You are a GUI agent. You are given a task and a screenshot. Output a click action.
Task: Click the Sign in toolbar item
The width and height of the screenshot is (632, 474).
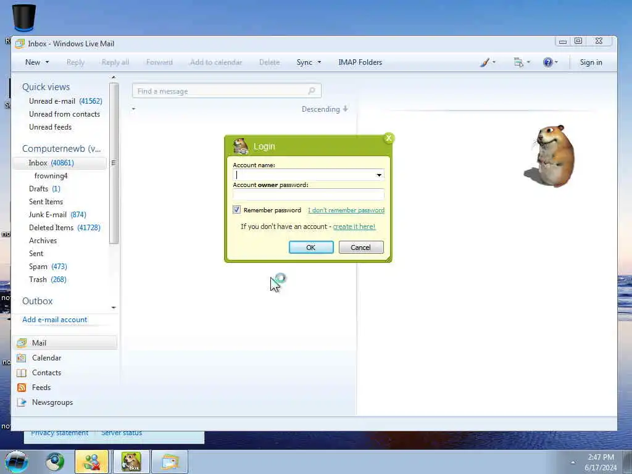coord(591,62)
